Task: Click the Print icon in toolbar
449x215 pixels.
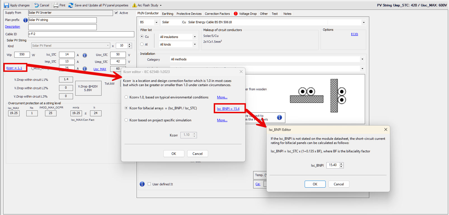Action: 56,5
